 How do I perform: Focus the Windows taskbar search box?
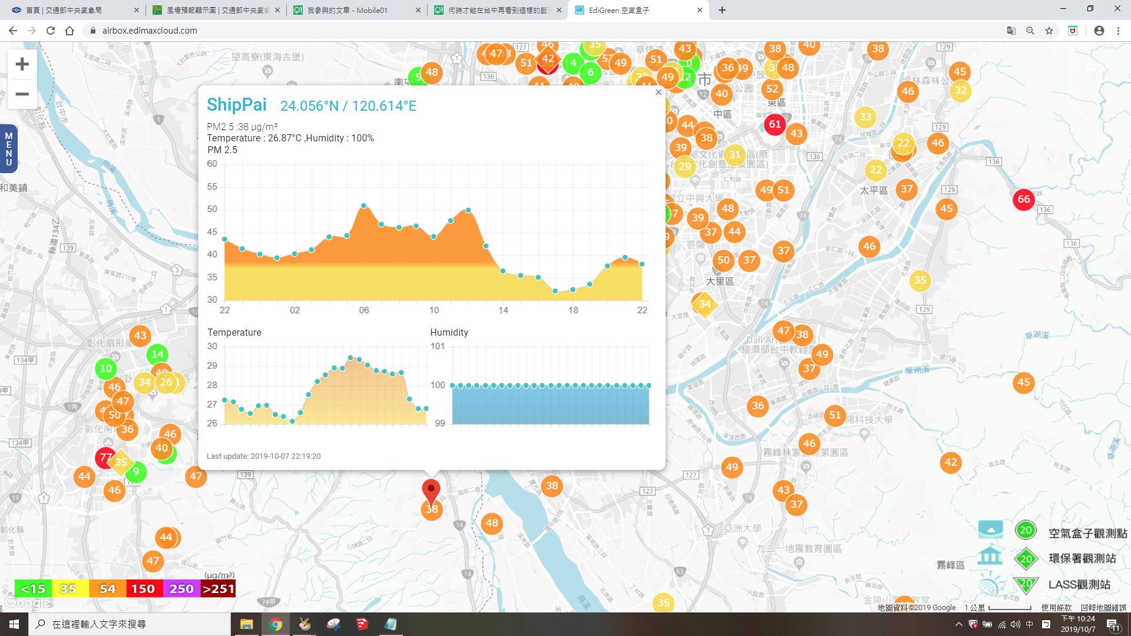coord(130,624)
